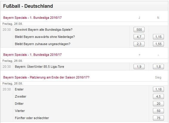
Task: Pick N odds 1,55 for zuhause ungeschlagen
Action: click(158, 44)
